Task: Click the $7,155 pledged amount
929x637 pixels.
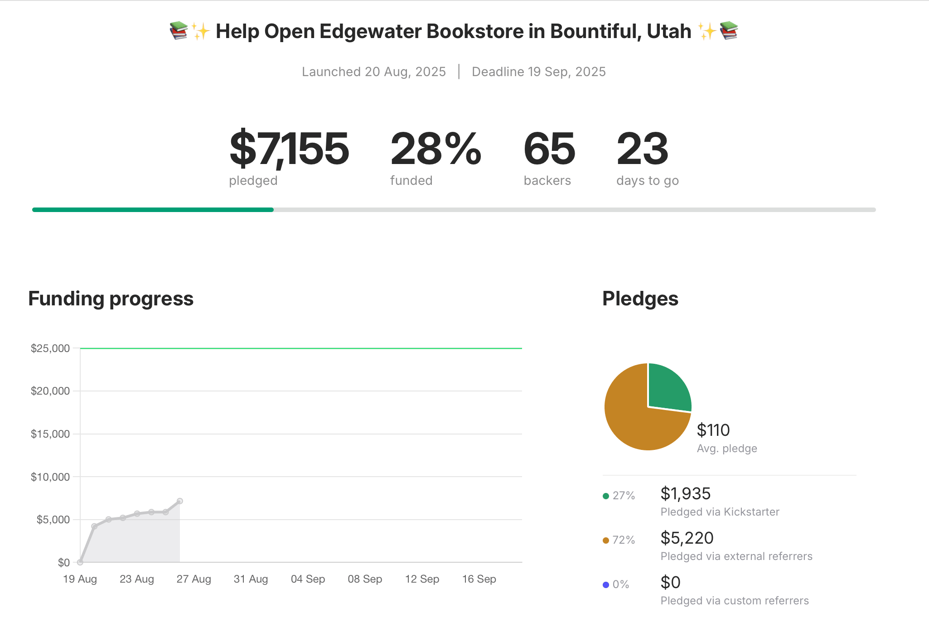Action: (289, 149)
